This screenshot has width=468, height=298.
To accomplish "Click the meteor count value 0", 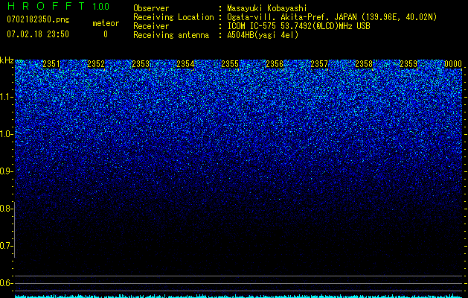I will pyautogui.click(x=106, y=34).
